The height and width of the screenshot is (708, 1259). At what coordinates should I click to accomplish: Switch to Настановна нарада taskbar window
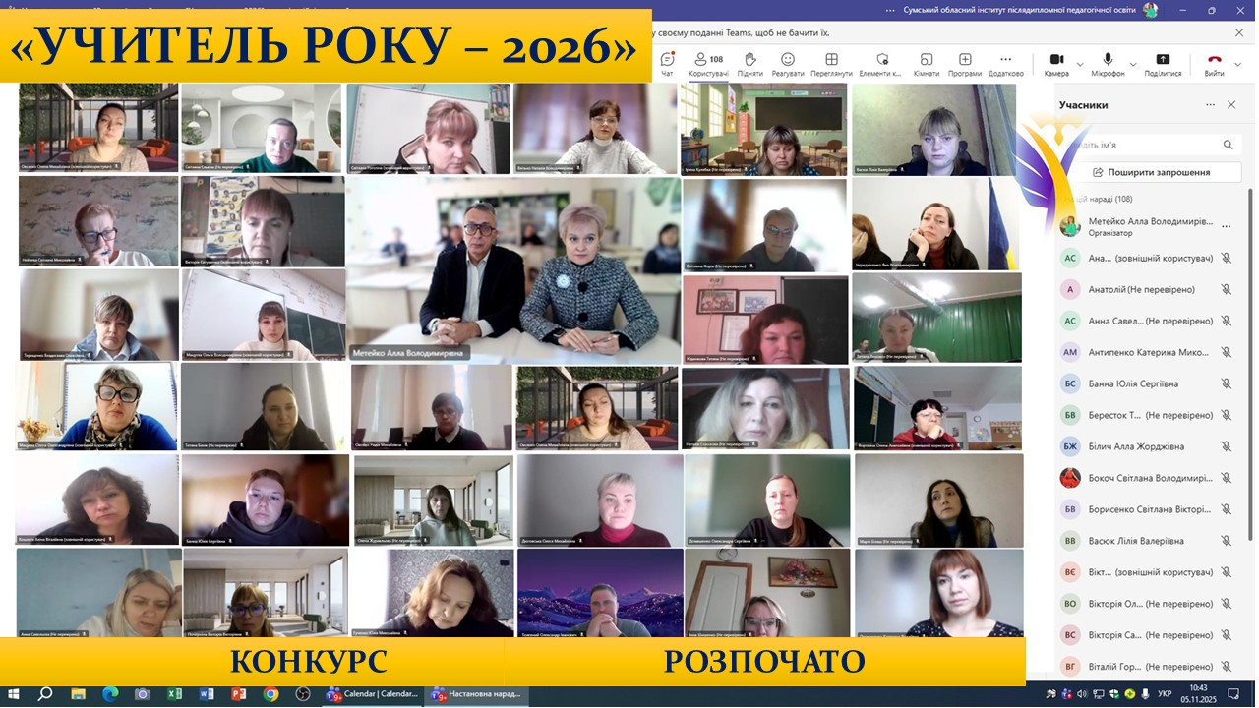(477, 694)
